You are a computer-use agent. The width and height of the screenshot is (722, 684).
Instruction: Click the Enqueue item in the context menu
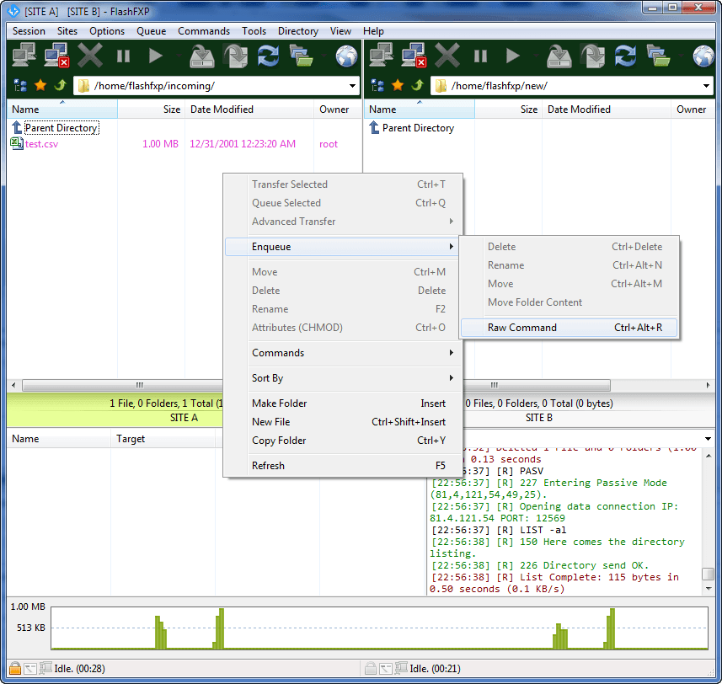343,247
